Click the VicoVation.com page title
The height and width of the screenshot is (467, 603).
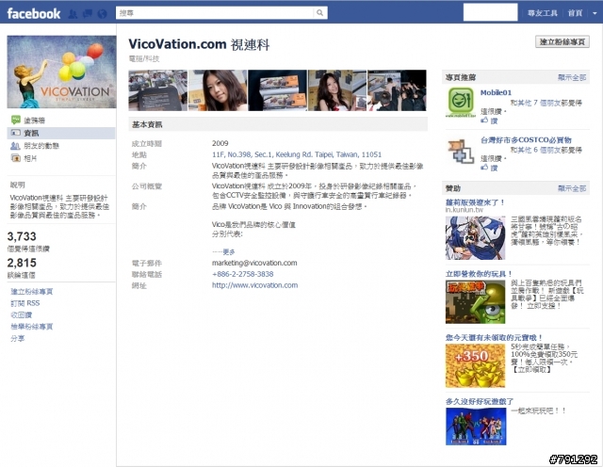click(199, 44)
